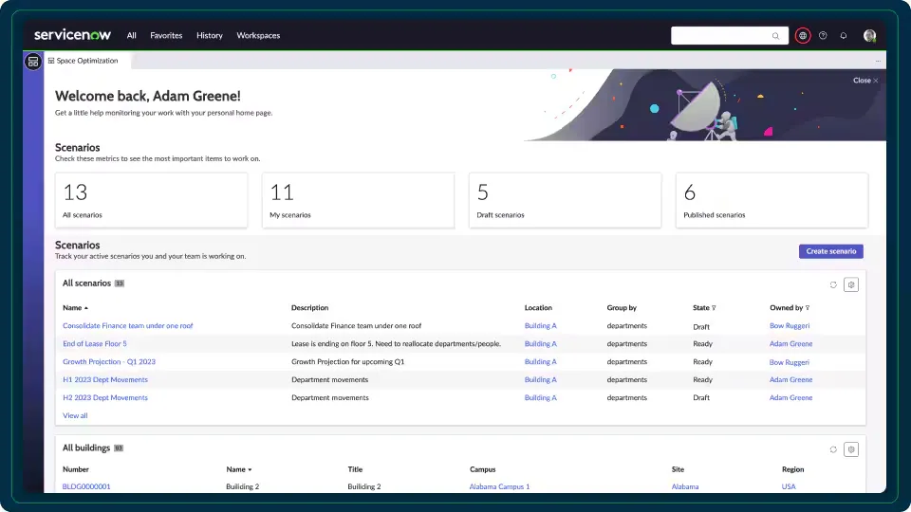Click the workspace icon left of tab bar
Viewport: 911px width, 512px height.
tap(33, 62)
